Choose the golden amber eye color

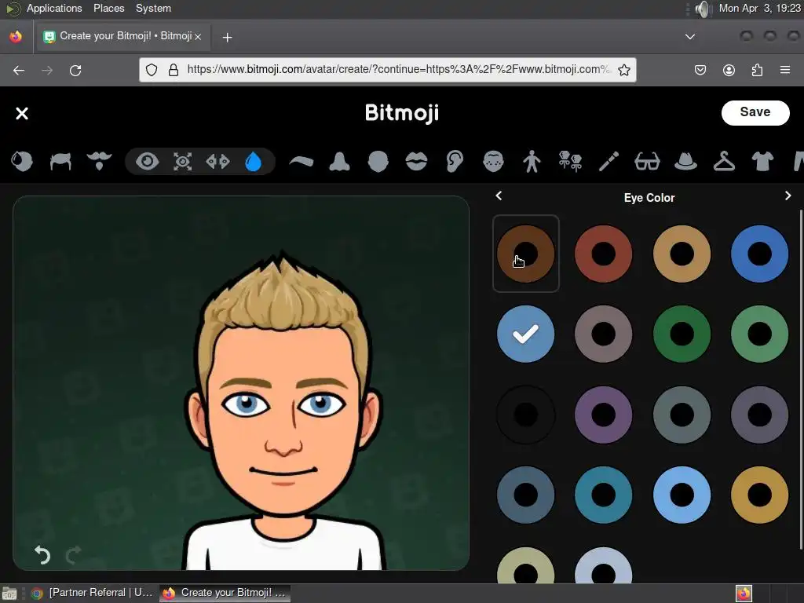click(x=760, y=495)
